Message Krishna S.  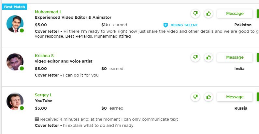[x=235, y=57]
